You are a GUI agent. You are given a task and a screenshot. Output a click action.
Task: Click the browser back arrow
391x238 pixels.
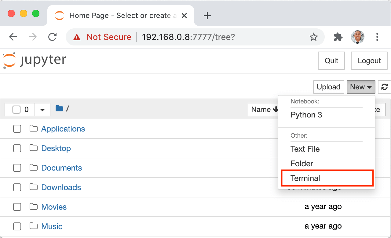click(x=13, y=37)
